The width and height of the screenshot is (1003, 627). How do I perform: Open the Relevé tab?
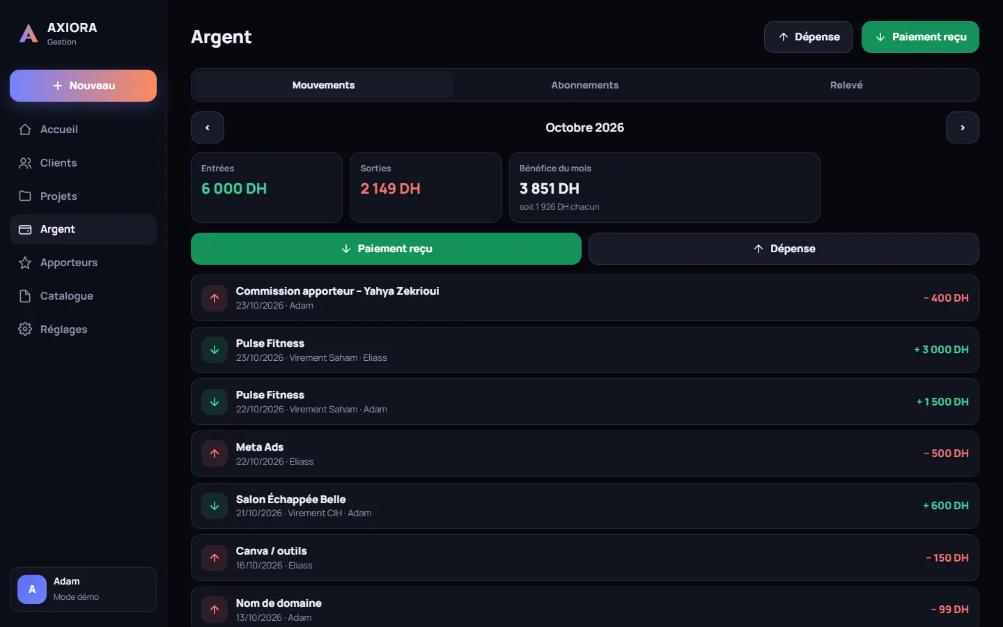click(846, 85)
